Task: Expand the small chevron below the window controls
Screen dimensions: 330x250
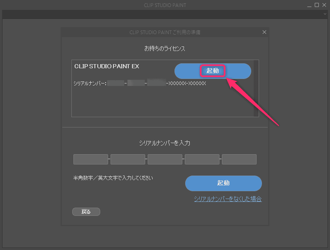Action: (325, 14)
